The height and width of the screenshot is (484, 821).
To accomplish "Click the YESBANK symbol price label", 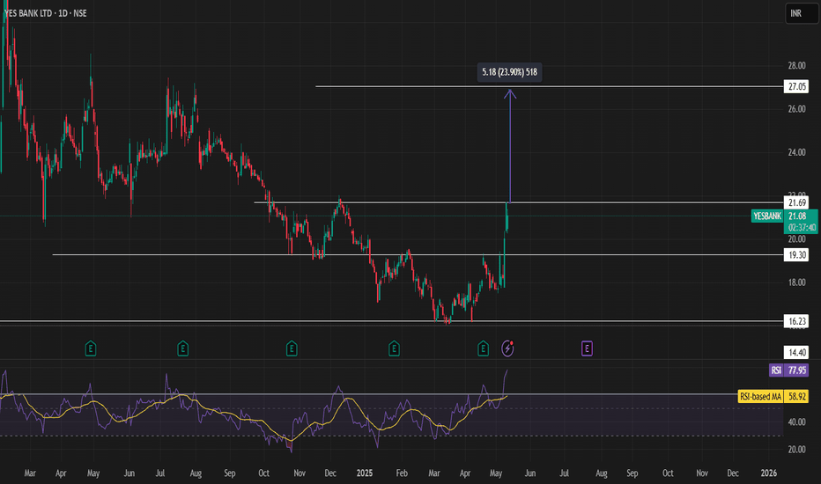I will coord(767,216).
